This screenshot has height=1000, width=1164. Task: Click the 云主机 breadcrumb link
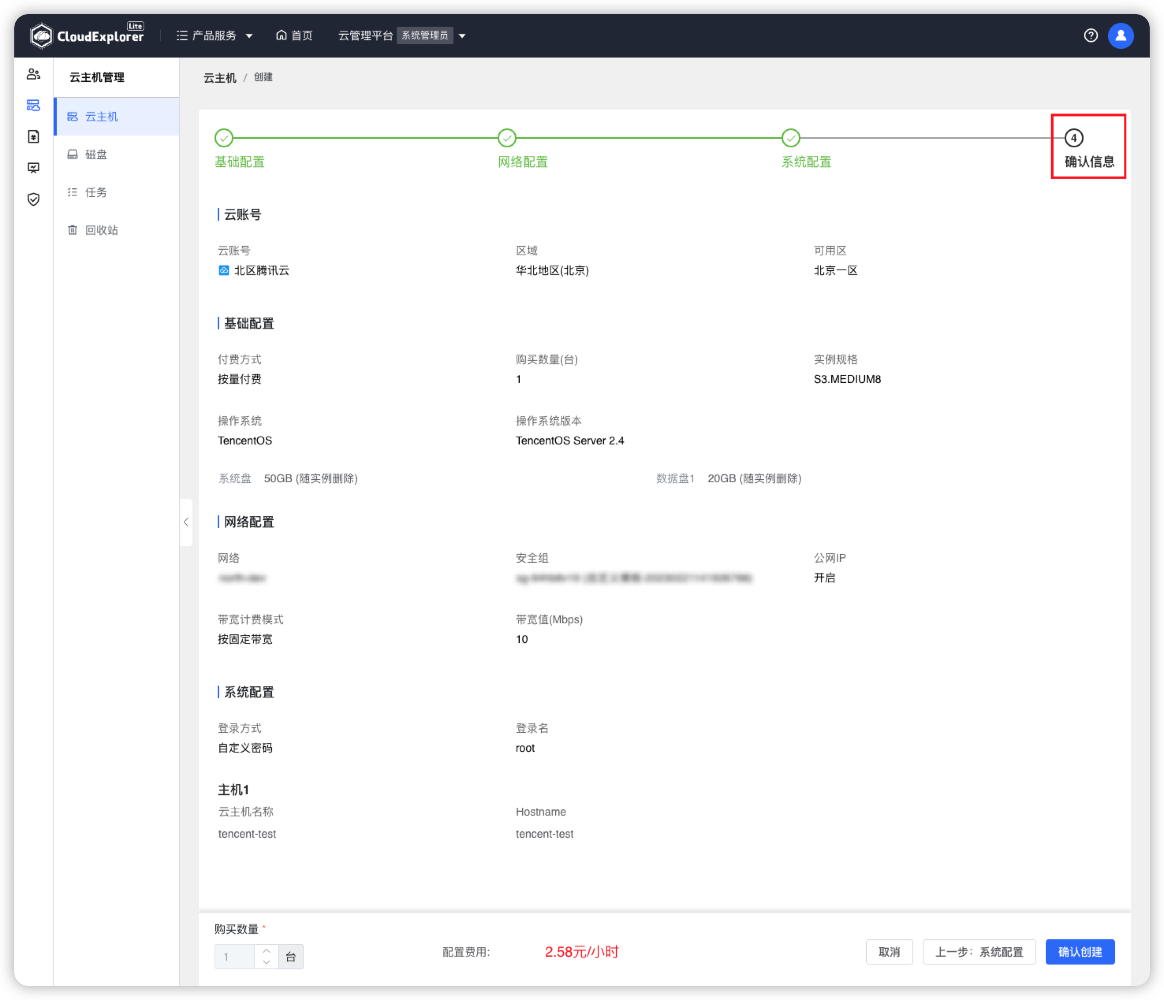pos(220,78)
